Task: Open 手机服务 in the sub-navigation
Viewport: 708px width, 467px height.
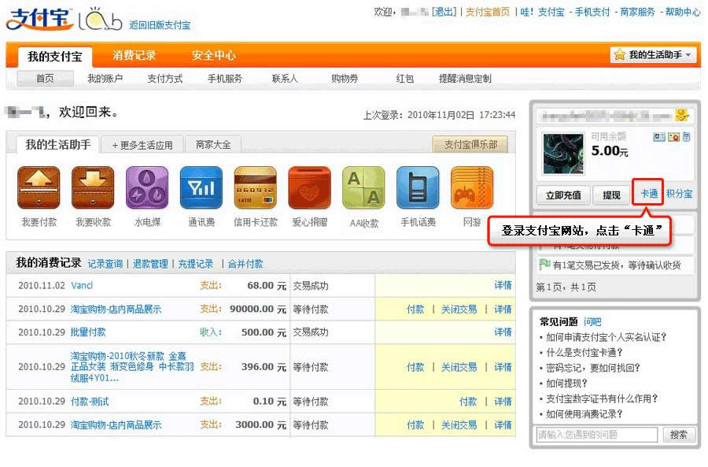Action: [225, 78]
